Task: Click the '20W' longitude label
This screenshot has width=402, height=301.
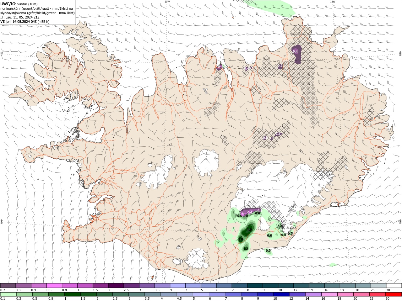Action: 167,2
